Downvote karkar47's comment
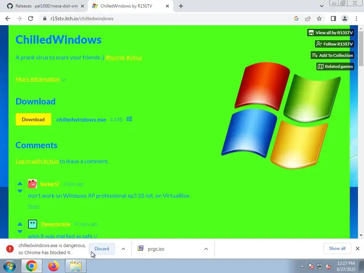 tap(20, 191)
